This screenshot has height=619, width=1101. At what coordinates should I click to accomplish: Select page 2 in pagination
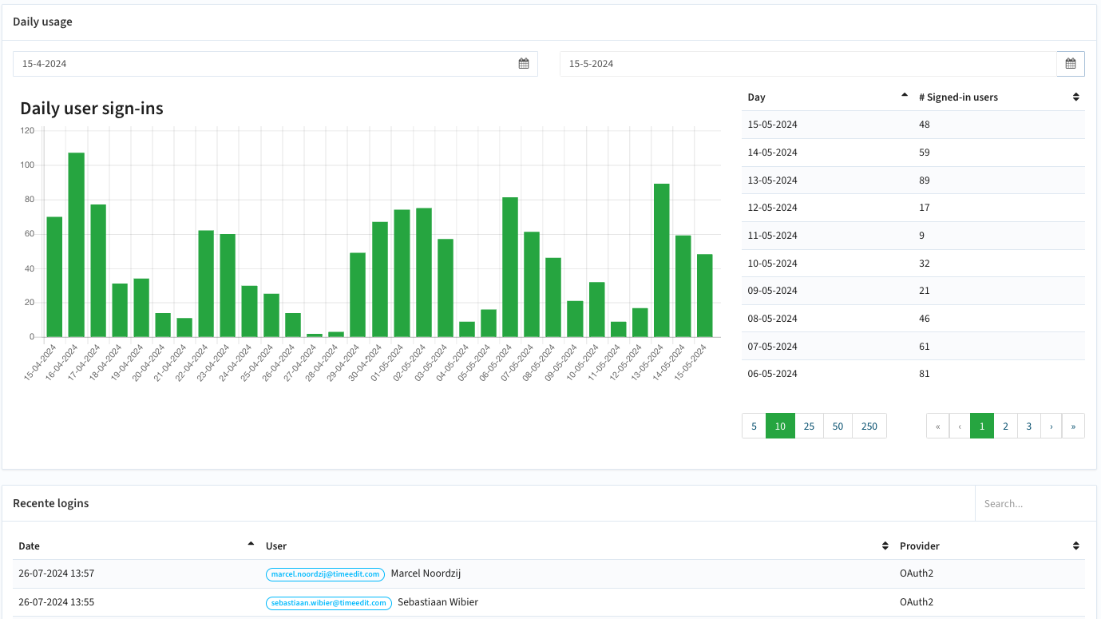click(x=1005, y=426)
